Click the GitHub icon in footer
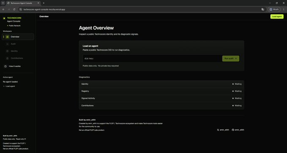Image resolution: width=287 pixels, height=153 pixels. [x=233, y=130]
